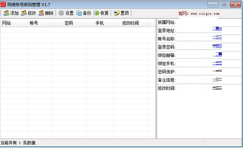The image size is (243, 148).
Task: Click the 密码 column header
Action: [69, 23]
